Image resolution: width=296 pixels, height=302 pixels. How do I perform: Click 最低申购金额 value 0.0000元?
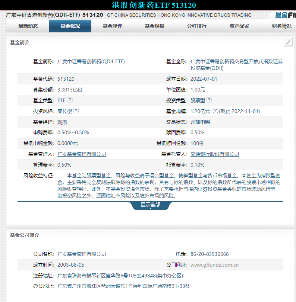pyautogui.click(x=67, y=143)
